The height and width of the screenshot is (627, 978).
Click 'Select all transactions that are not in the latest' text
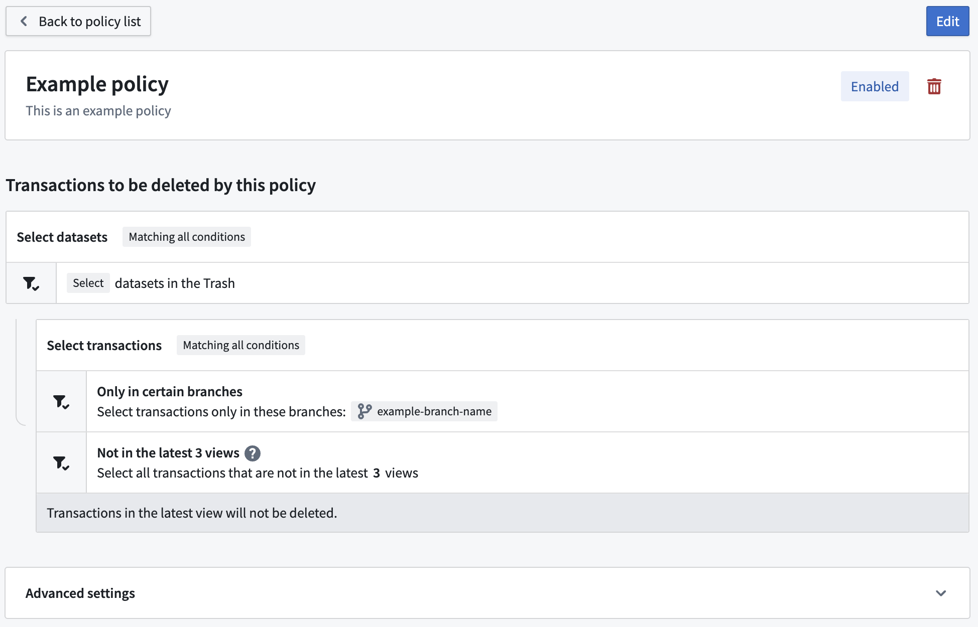[232, 473]
